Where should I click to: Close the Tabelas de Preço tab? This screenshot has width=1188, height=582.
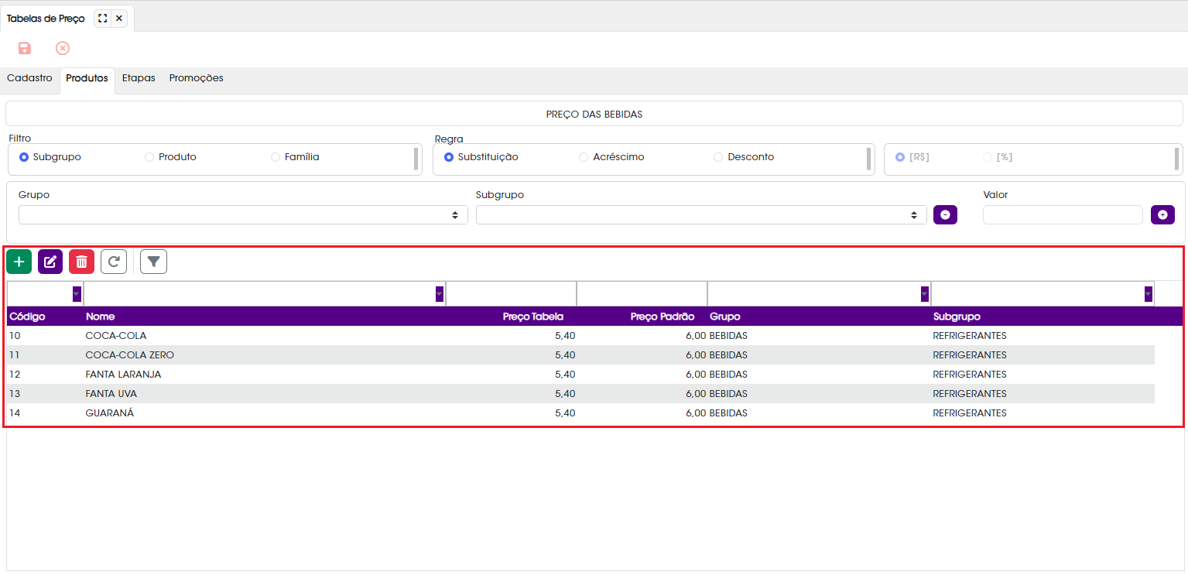[119, 19]
